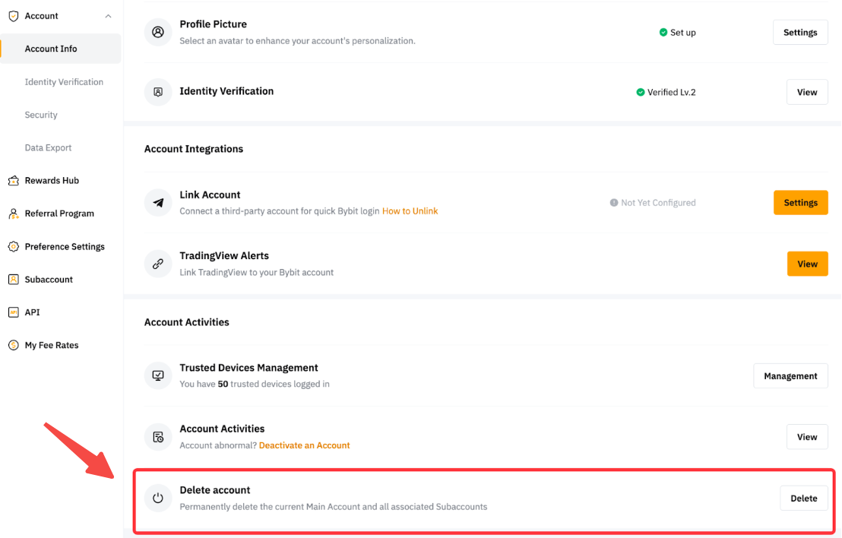Click the Delete account power icon
Image resolution: width=842 pixels, height=538 pixels.
(158, 498)
